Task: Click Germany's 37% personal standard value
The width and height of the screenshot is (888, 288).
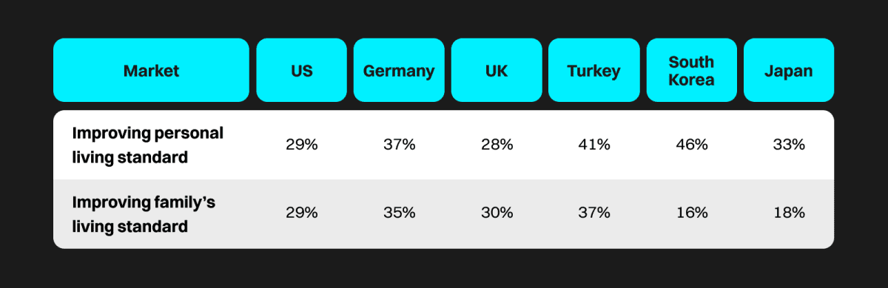Action: pyautogui.click(x=399, y=145)
